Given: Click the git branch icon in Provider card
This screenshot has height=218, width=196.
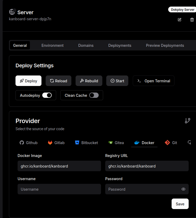Looking at the screenshot, I should click(188, 120).
